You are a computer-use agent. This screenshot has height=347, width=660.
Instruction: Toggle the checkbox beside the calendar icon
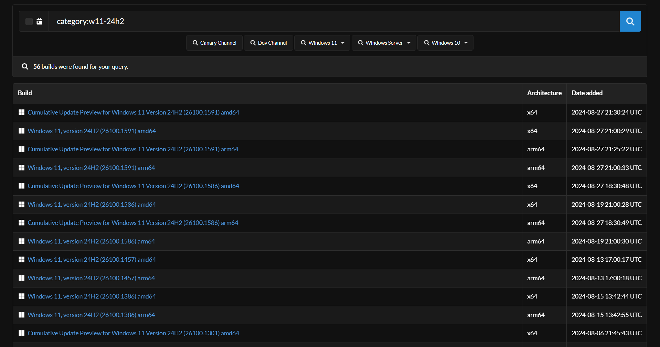pyautogui.click(x=29, y=21)
